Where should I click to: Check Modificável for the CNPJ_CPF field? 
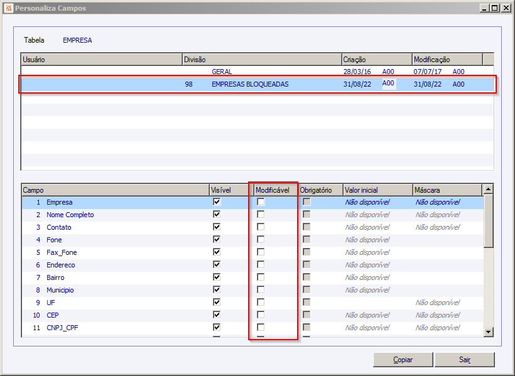[261, 327]
